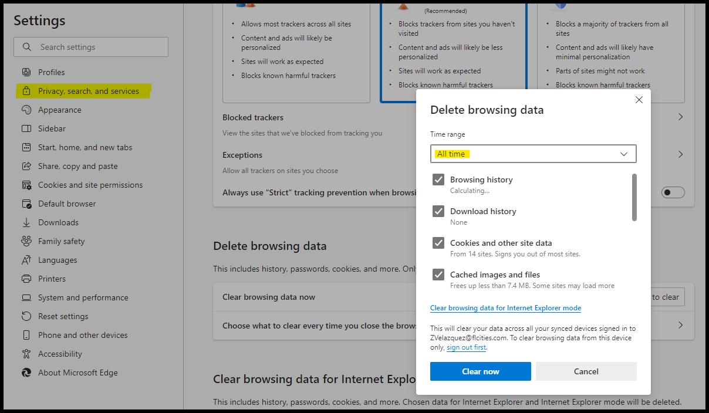This screenshot has height=413, width=709.
Task: Open the Time range dropdown
Action: click(x=533, y=154)
